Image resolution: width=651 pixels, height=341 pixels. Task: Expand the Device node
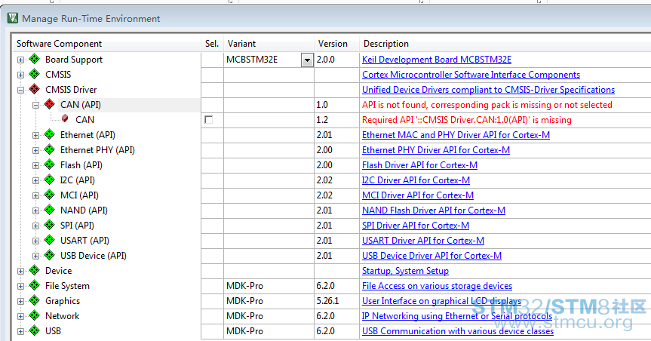20,272
